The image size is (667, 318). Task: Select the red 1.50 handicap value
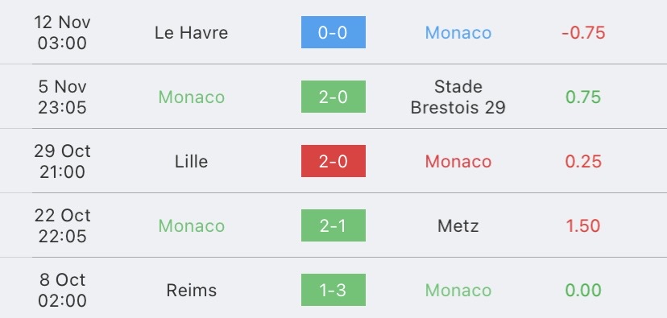click(583, 225)
